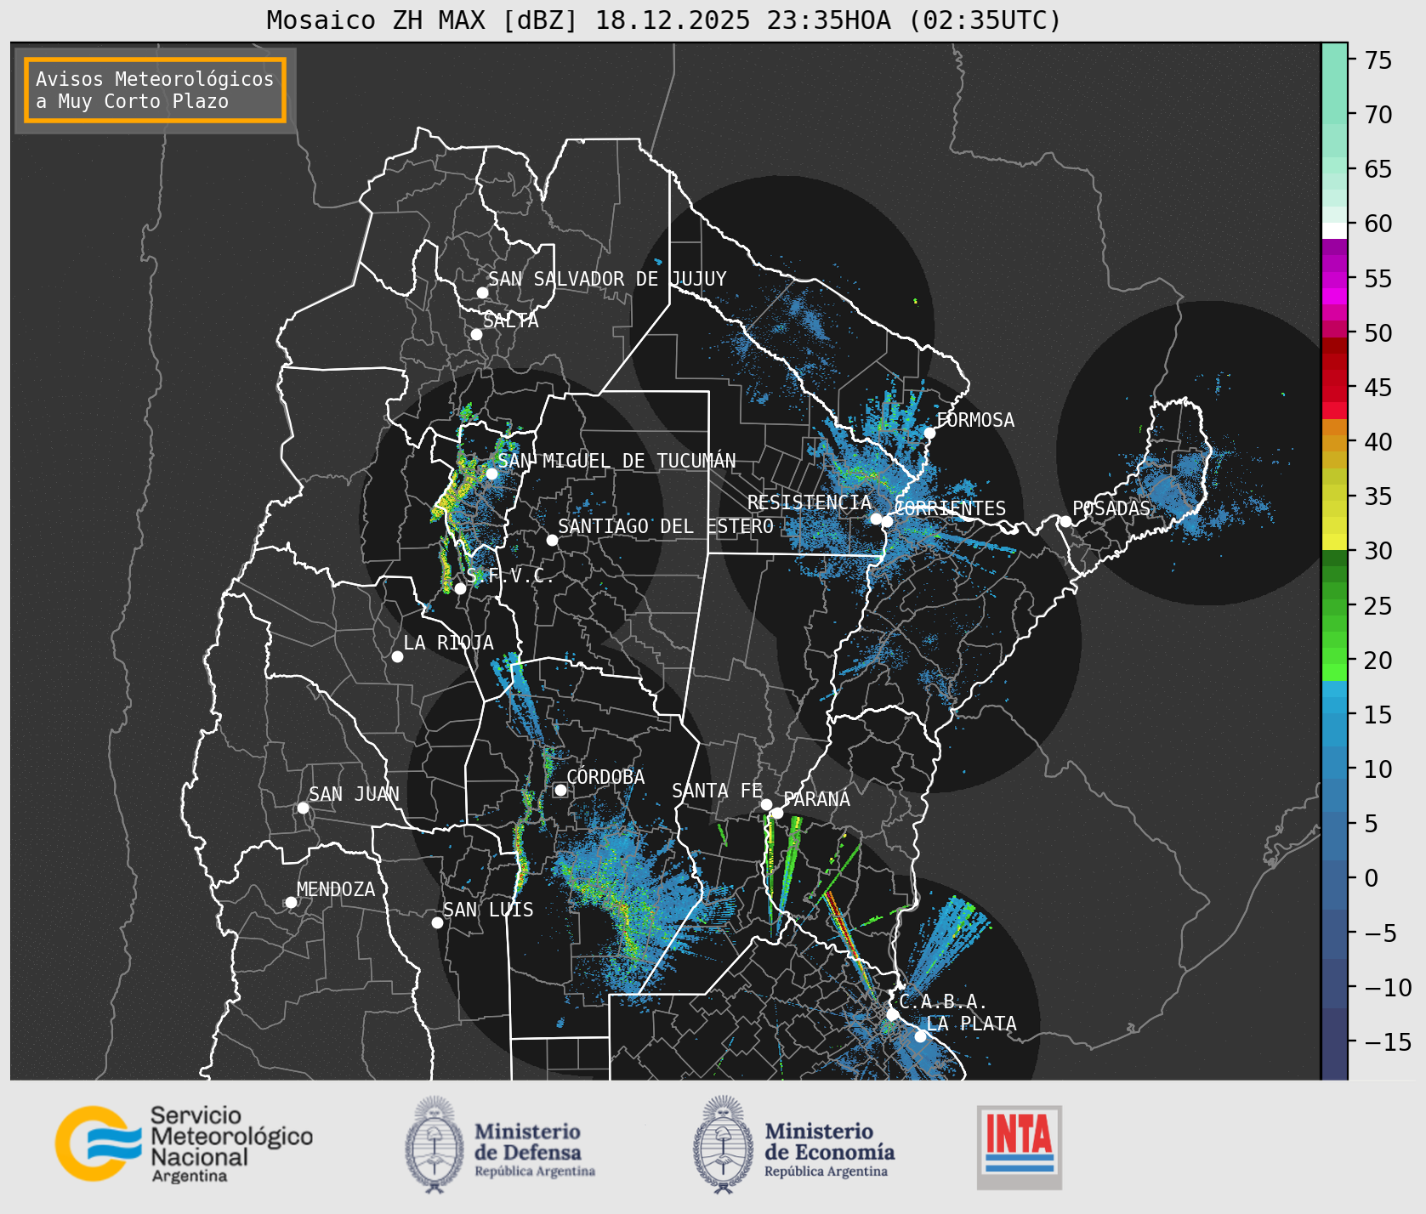
Task: Click the Santiago del Estero marker dot
Action: click(x=552, y=540)
